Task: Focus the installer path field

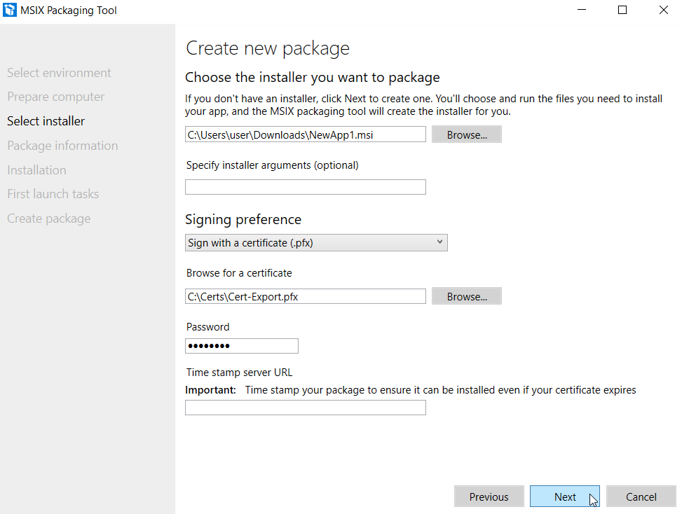Action: click(x=306, y=134)
